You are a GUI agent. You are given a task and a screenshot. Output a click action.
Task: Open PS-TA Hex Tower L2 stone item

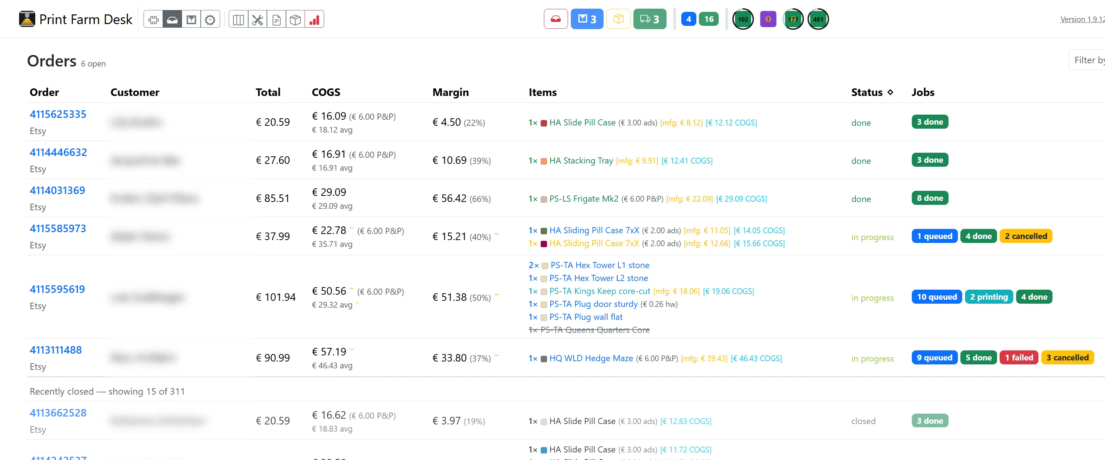(x=599, y=278)
